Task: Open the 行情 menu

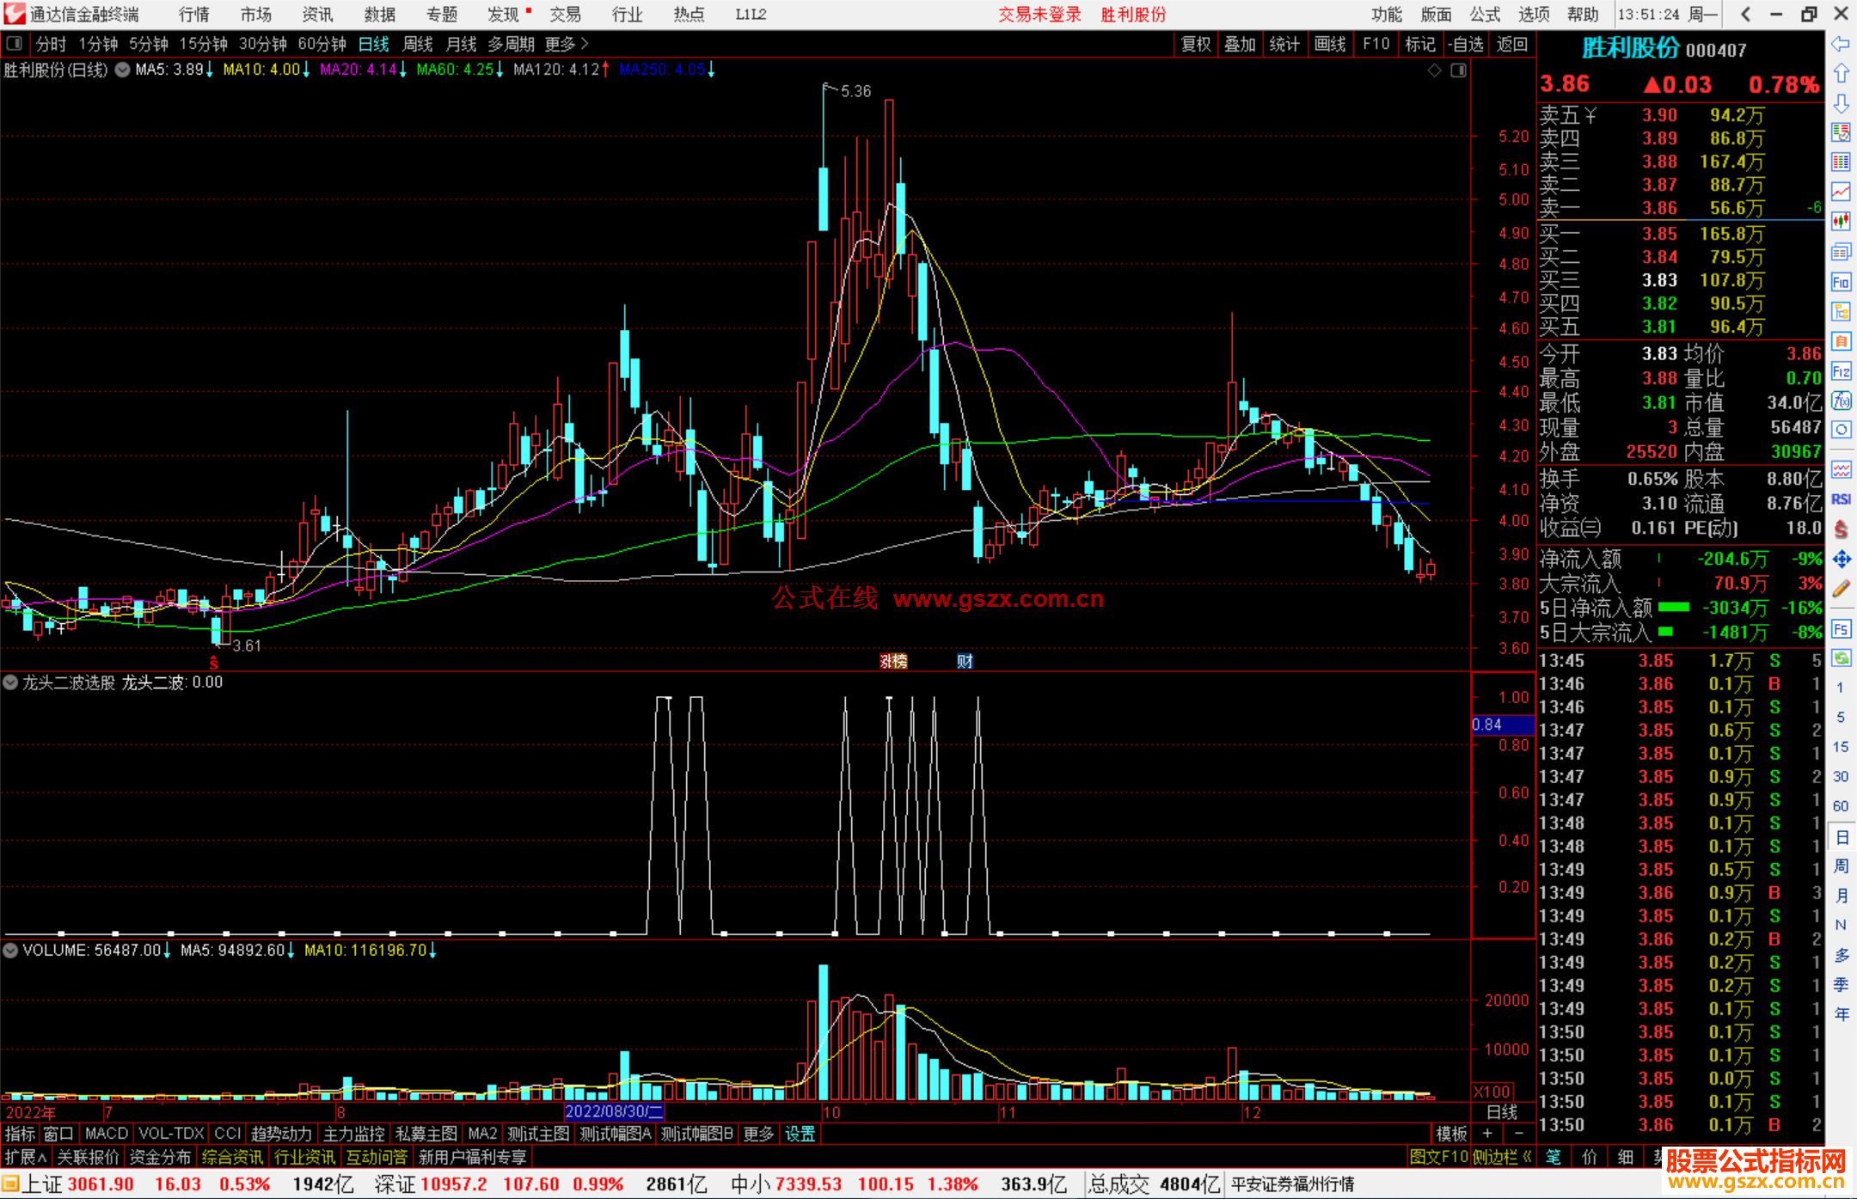Action: tap(193, 15)
